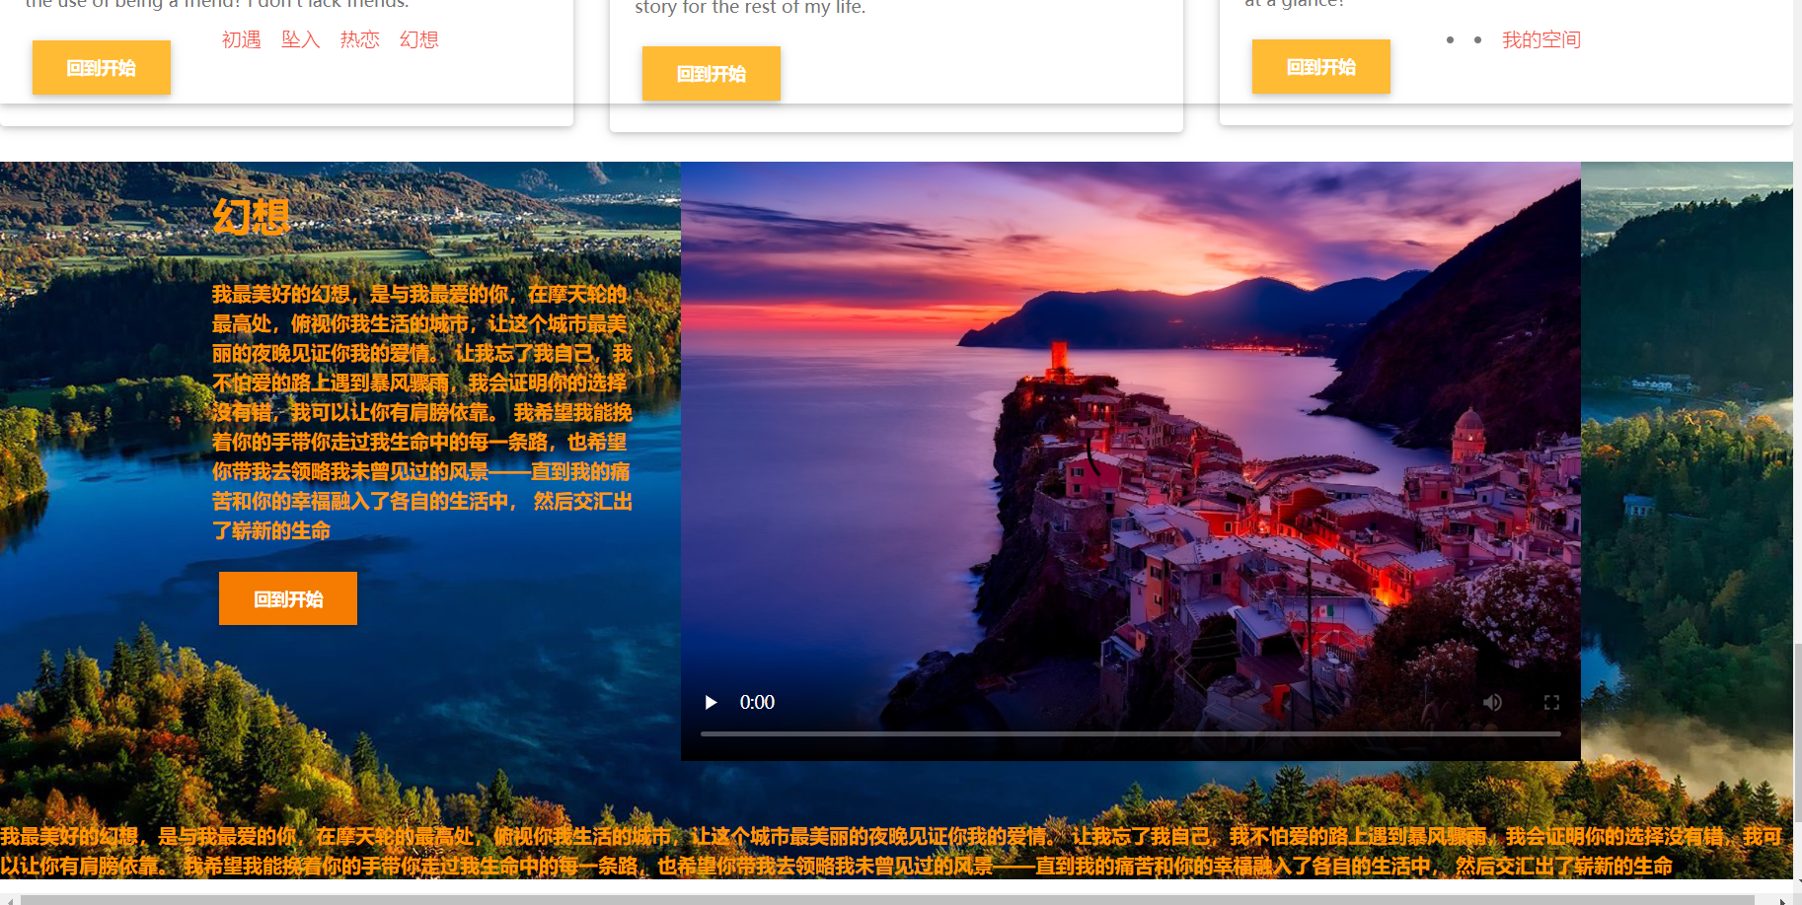Click the 0:00 video time display
This screenshot has width=1802, height=905.
coord(757,702)
